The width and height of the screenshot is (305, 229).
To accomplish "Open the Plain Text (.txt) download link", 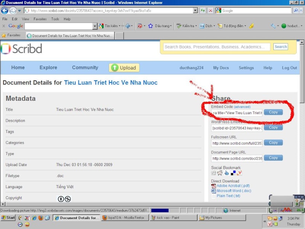I will coord(228,196).
